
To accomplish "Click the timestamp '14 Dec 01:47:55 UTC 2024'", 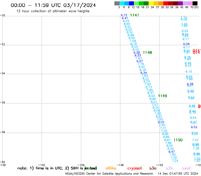I will click(x=178, y=174).
